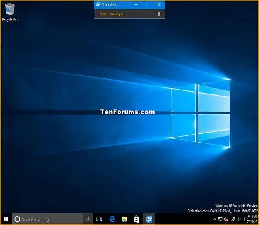Click the Quick Assist title bar icon
This screenshot has height=225, width=259.
click(x=98, y=4)
